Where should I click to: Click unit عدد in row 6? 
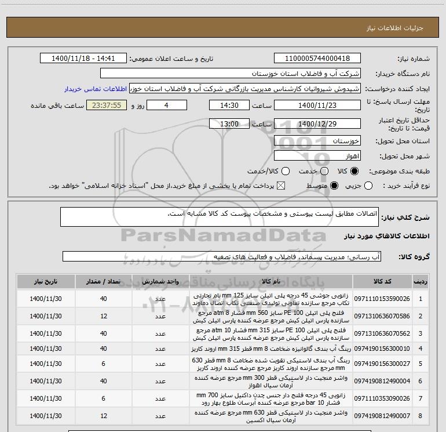click(x=160, y=381)
